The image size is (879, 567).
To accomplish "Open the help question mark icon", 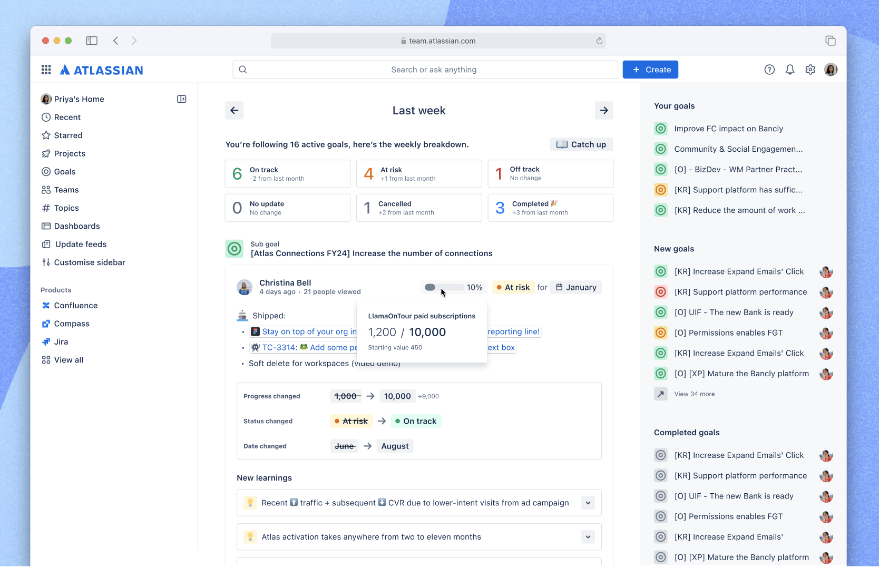I will [x=769, y=70].
